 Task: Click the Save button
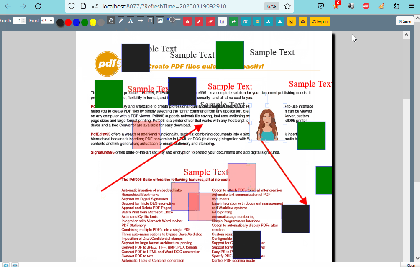pos(405,21)
